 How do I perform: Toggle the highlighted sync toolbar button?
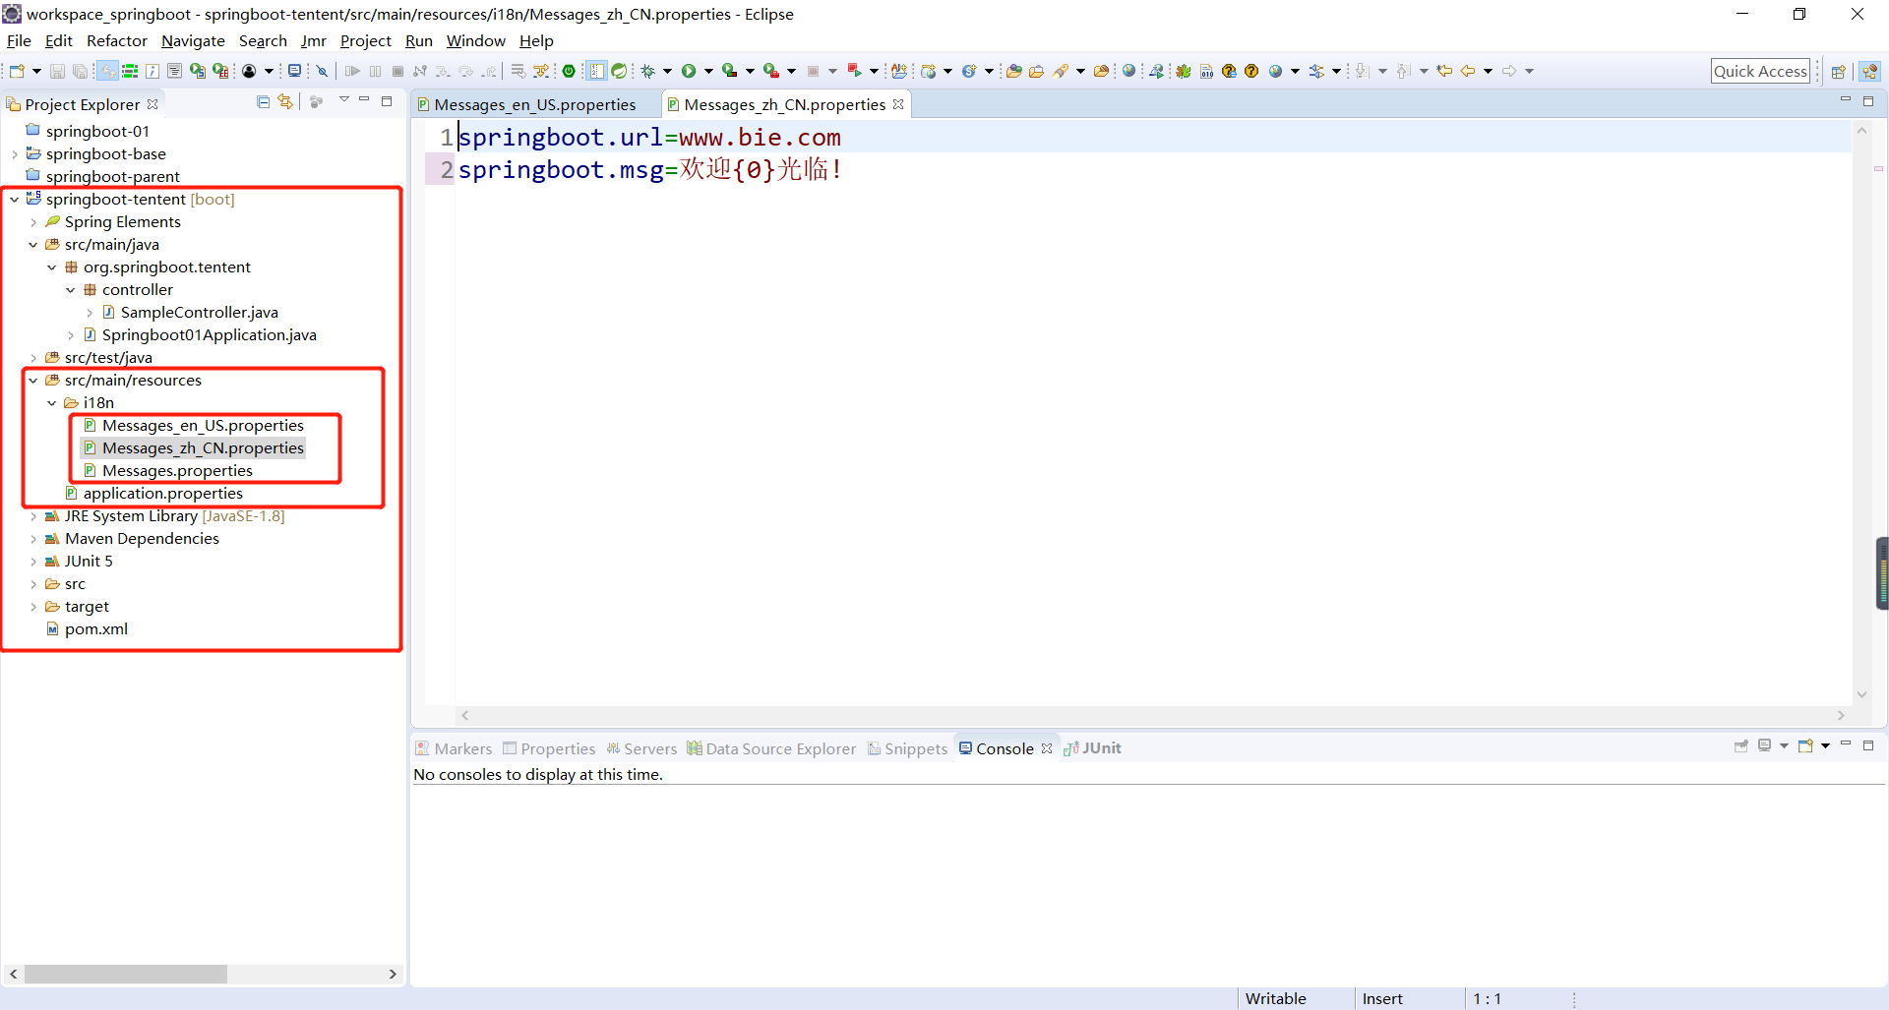tap(107, 71)
